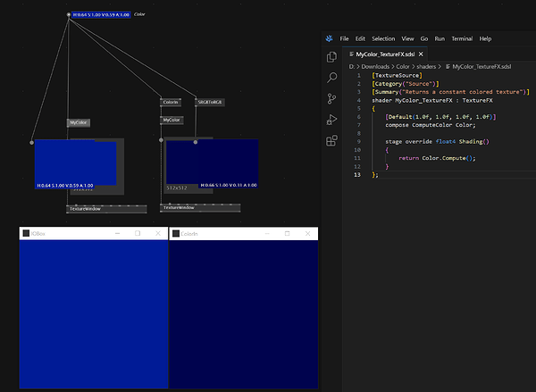This screenshot has height=392, width=536.
Task: Click the D: drive breadcrumb segment
Action: (352, 67)
